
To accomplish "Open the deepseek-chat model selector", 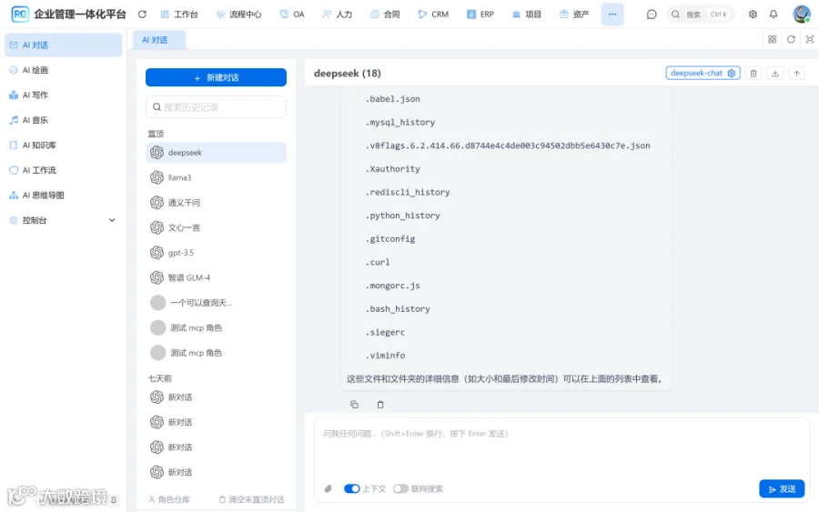I will coord(703,74).
